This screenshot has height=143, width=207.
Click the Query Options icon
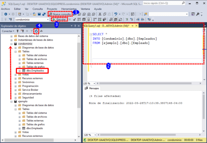click(84, 20)
